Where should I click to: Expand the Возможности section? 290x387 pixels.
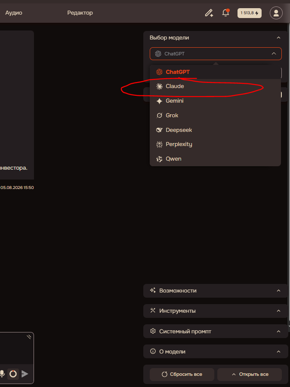[x=215, y=291]
